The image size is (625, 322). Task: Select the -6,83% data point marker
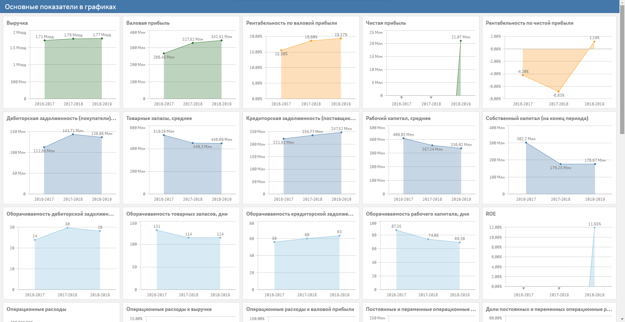tap(559, 91)
